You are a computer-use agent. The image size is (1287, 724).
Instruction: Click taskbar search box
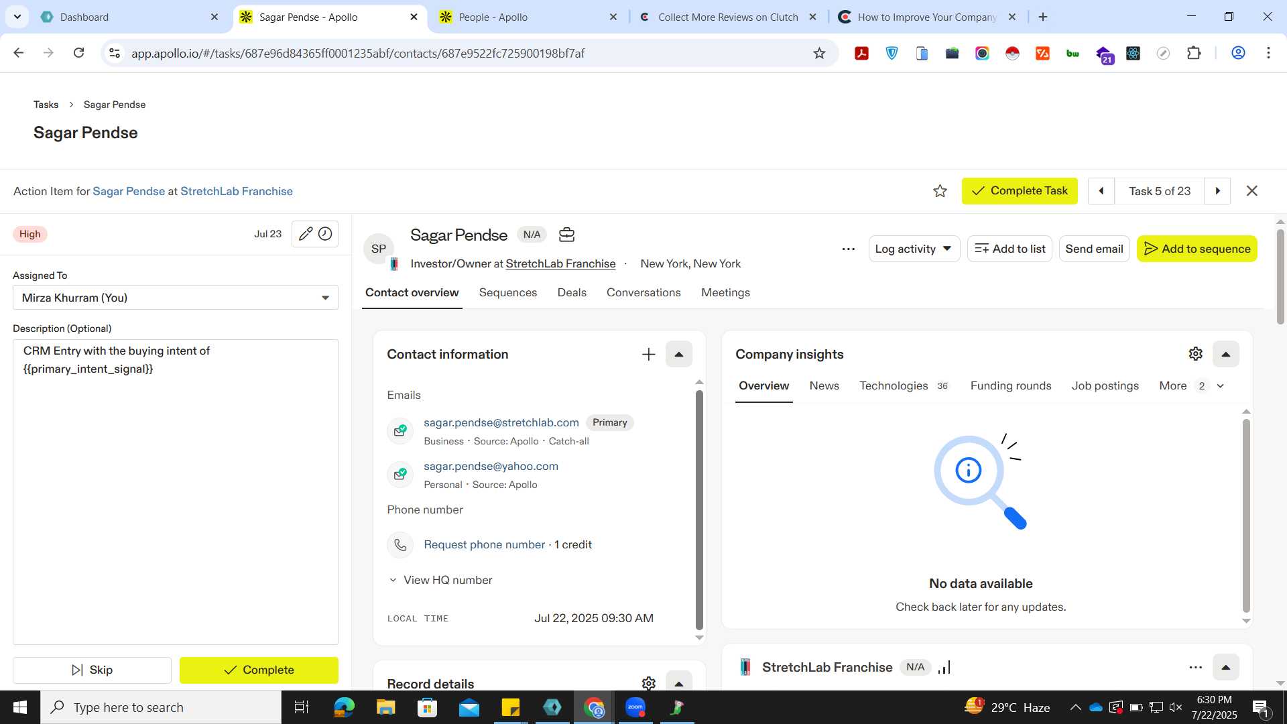pos(161,707)
